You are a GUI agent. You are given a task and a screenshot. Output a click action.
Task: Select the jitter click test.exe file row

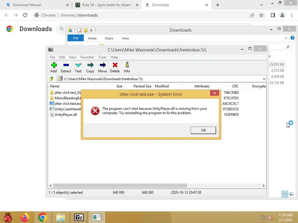[65, 104]
